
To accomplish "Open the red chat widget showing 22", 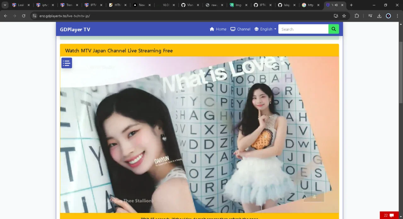I will (389, 215).
